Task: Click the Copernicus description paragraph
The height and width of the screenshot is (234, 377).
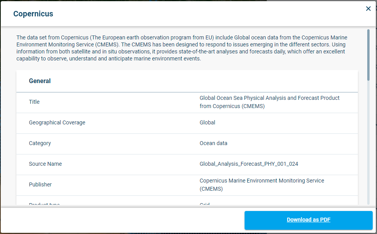Action: (182, 48)
